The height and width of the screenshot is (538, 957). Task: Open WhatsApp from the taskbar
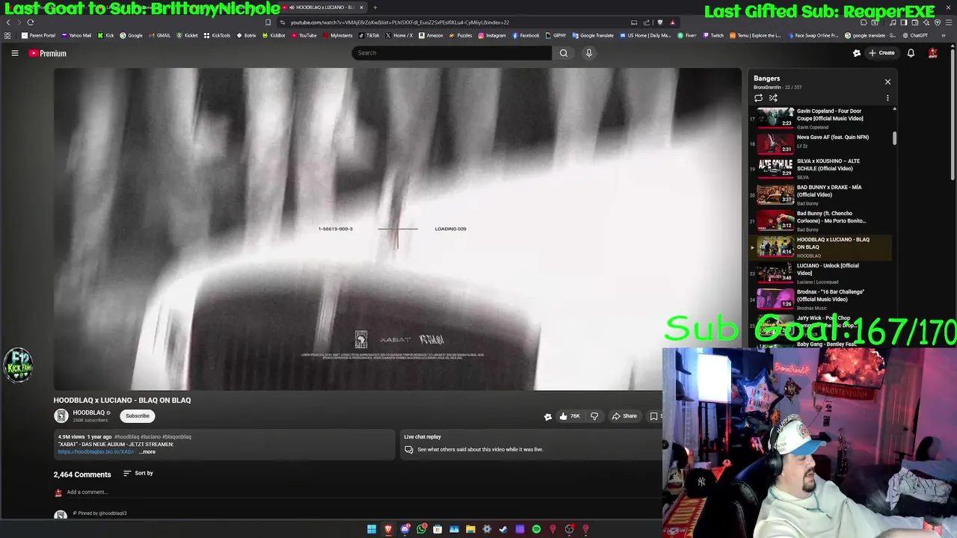(x=421, y=529)
